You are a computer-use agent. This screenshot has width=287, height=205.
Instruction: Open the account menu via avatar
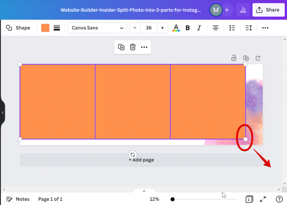point(216,10)
